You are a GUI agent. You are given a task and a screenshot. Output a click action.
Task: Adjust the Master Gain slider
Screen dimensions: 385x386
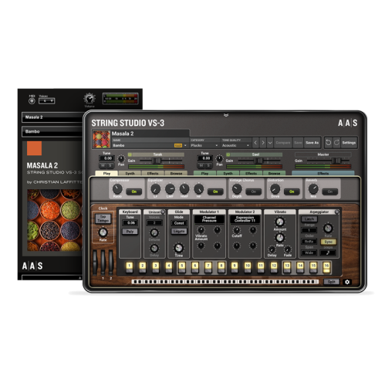[x=336, y=161]
